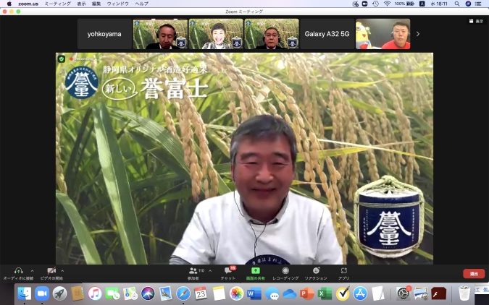Open OneDrive cloud icon in the Dock

tap(289, 293)
